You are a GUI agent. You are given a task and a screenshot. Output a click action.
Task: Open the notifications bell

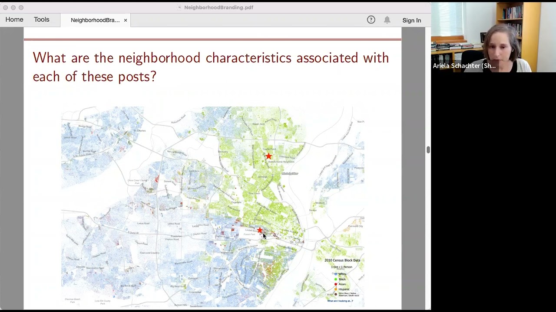click(387, 20)
